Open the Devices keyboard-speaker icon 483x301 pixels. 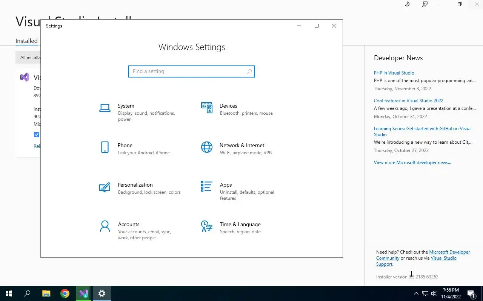coord(206,108)
